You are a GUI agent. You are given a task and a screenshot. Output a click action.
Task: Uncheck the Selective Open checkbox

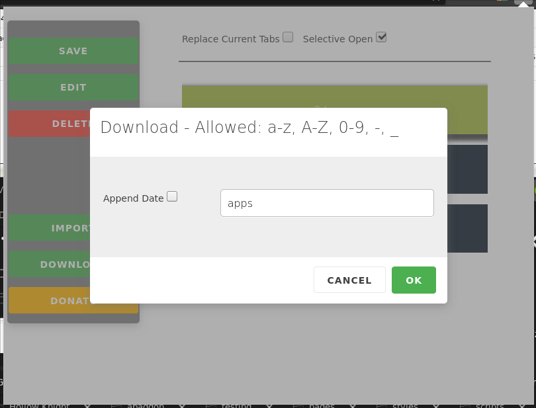(x=381, y=37)
